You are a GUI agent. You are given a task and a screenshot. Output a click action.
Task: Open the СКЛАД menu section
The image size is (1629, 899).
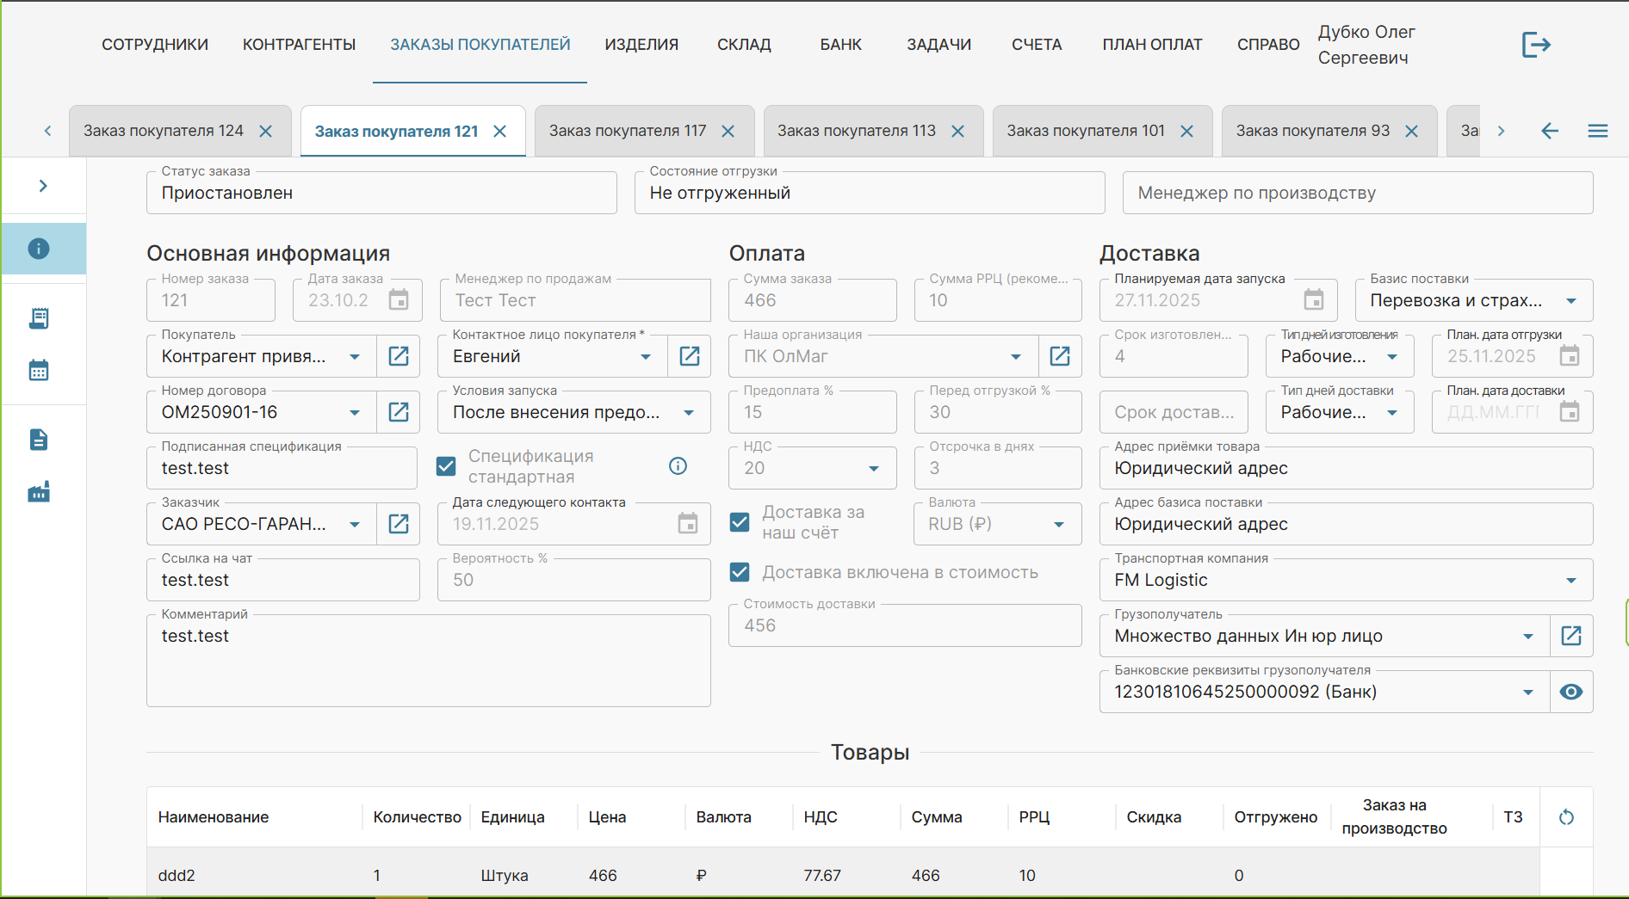pyautogui.click(x=744, y=45)
